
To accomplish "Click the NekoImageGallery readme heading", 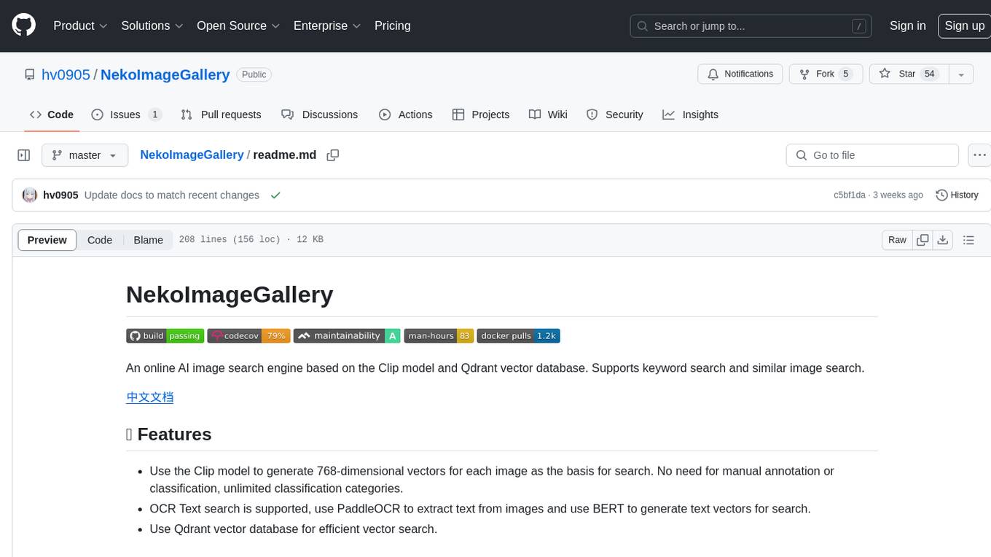I will (230, 295).
